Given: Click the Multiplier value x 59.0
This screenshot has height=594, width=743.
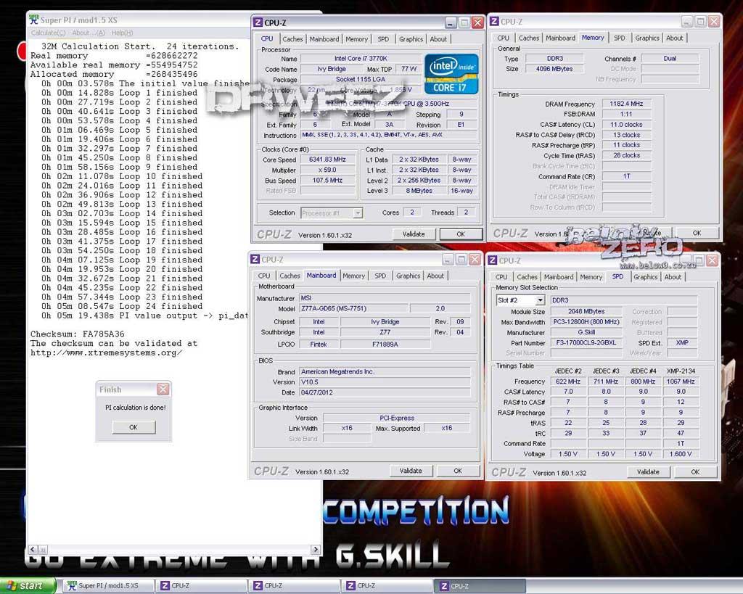Looking at the screenshot, I should [327, 170].
